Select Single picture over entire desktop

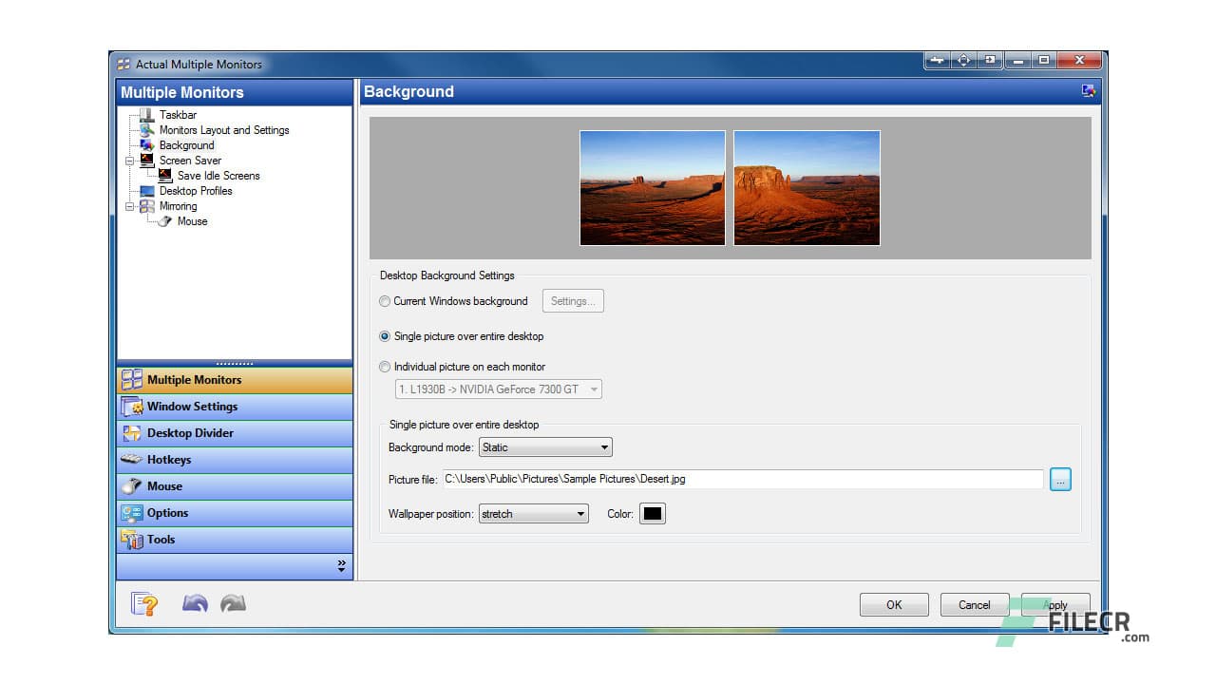click(385, 336)
